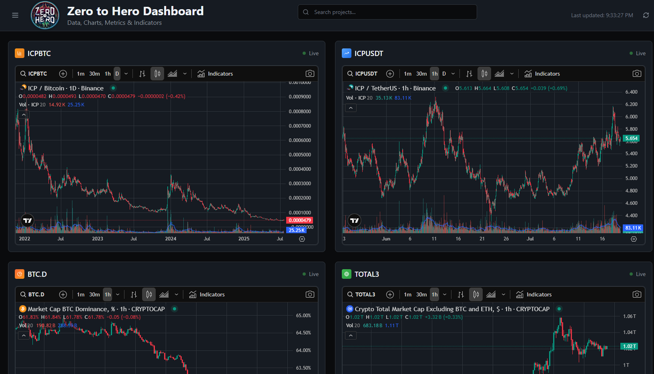This screenshot has width=654, height=374.
Task: Select Candles chart style in TOTAL3 chart
Action: point(476,295)
